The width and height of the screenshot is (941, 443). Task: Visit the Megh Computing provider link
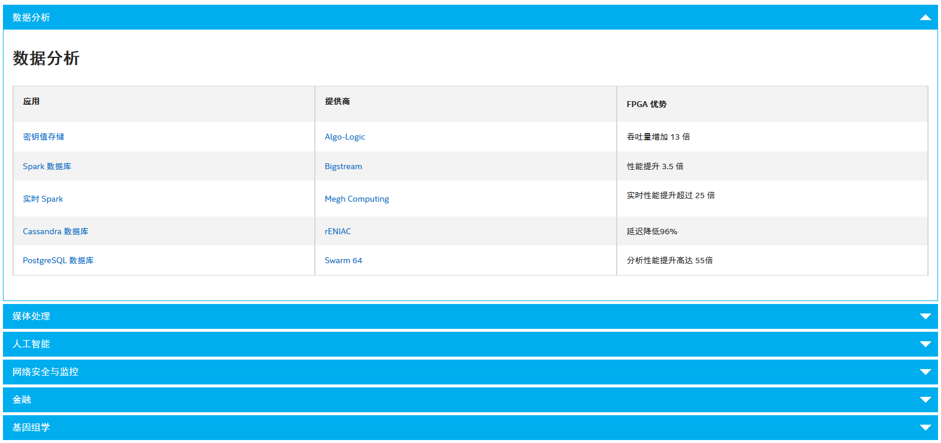[x=357, y=199]
